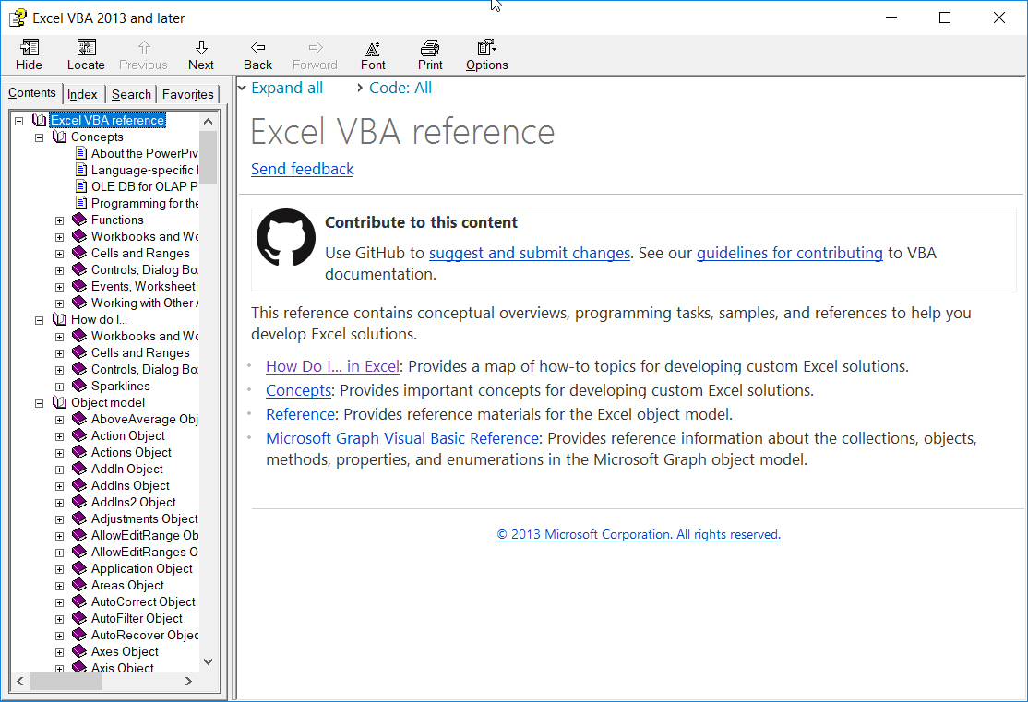Click the OLE DB for OLAP page icon
The image size is (1028, 702).
click(81, 186)
